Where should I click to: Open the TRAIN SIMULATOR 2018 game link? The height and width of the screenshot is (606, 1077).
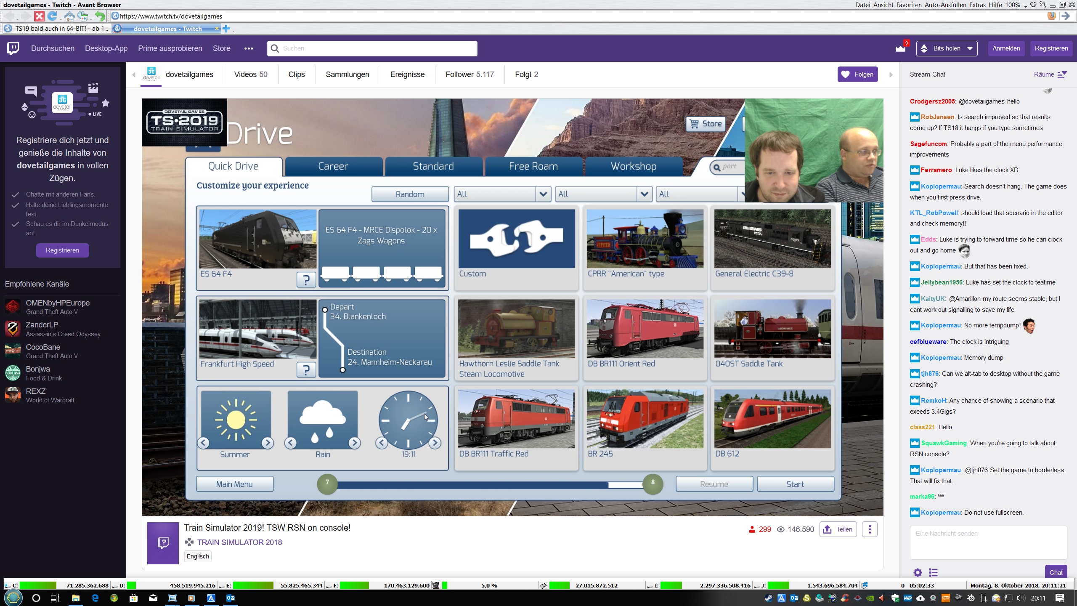239,542
